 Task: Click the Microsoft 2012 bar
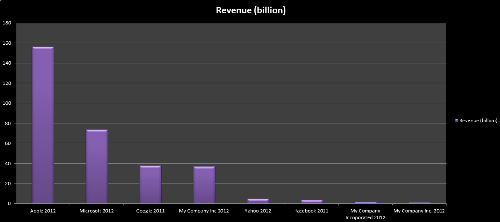[x=97, y=166]
